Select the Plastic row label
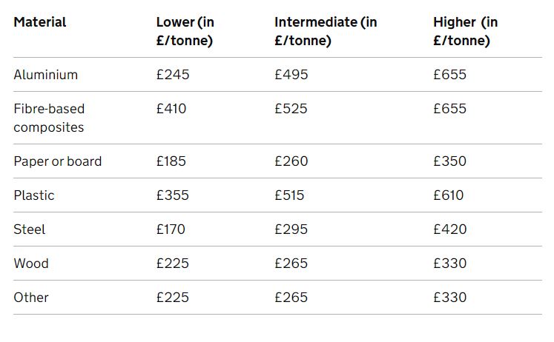 (34, 195)
